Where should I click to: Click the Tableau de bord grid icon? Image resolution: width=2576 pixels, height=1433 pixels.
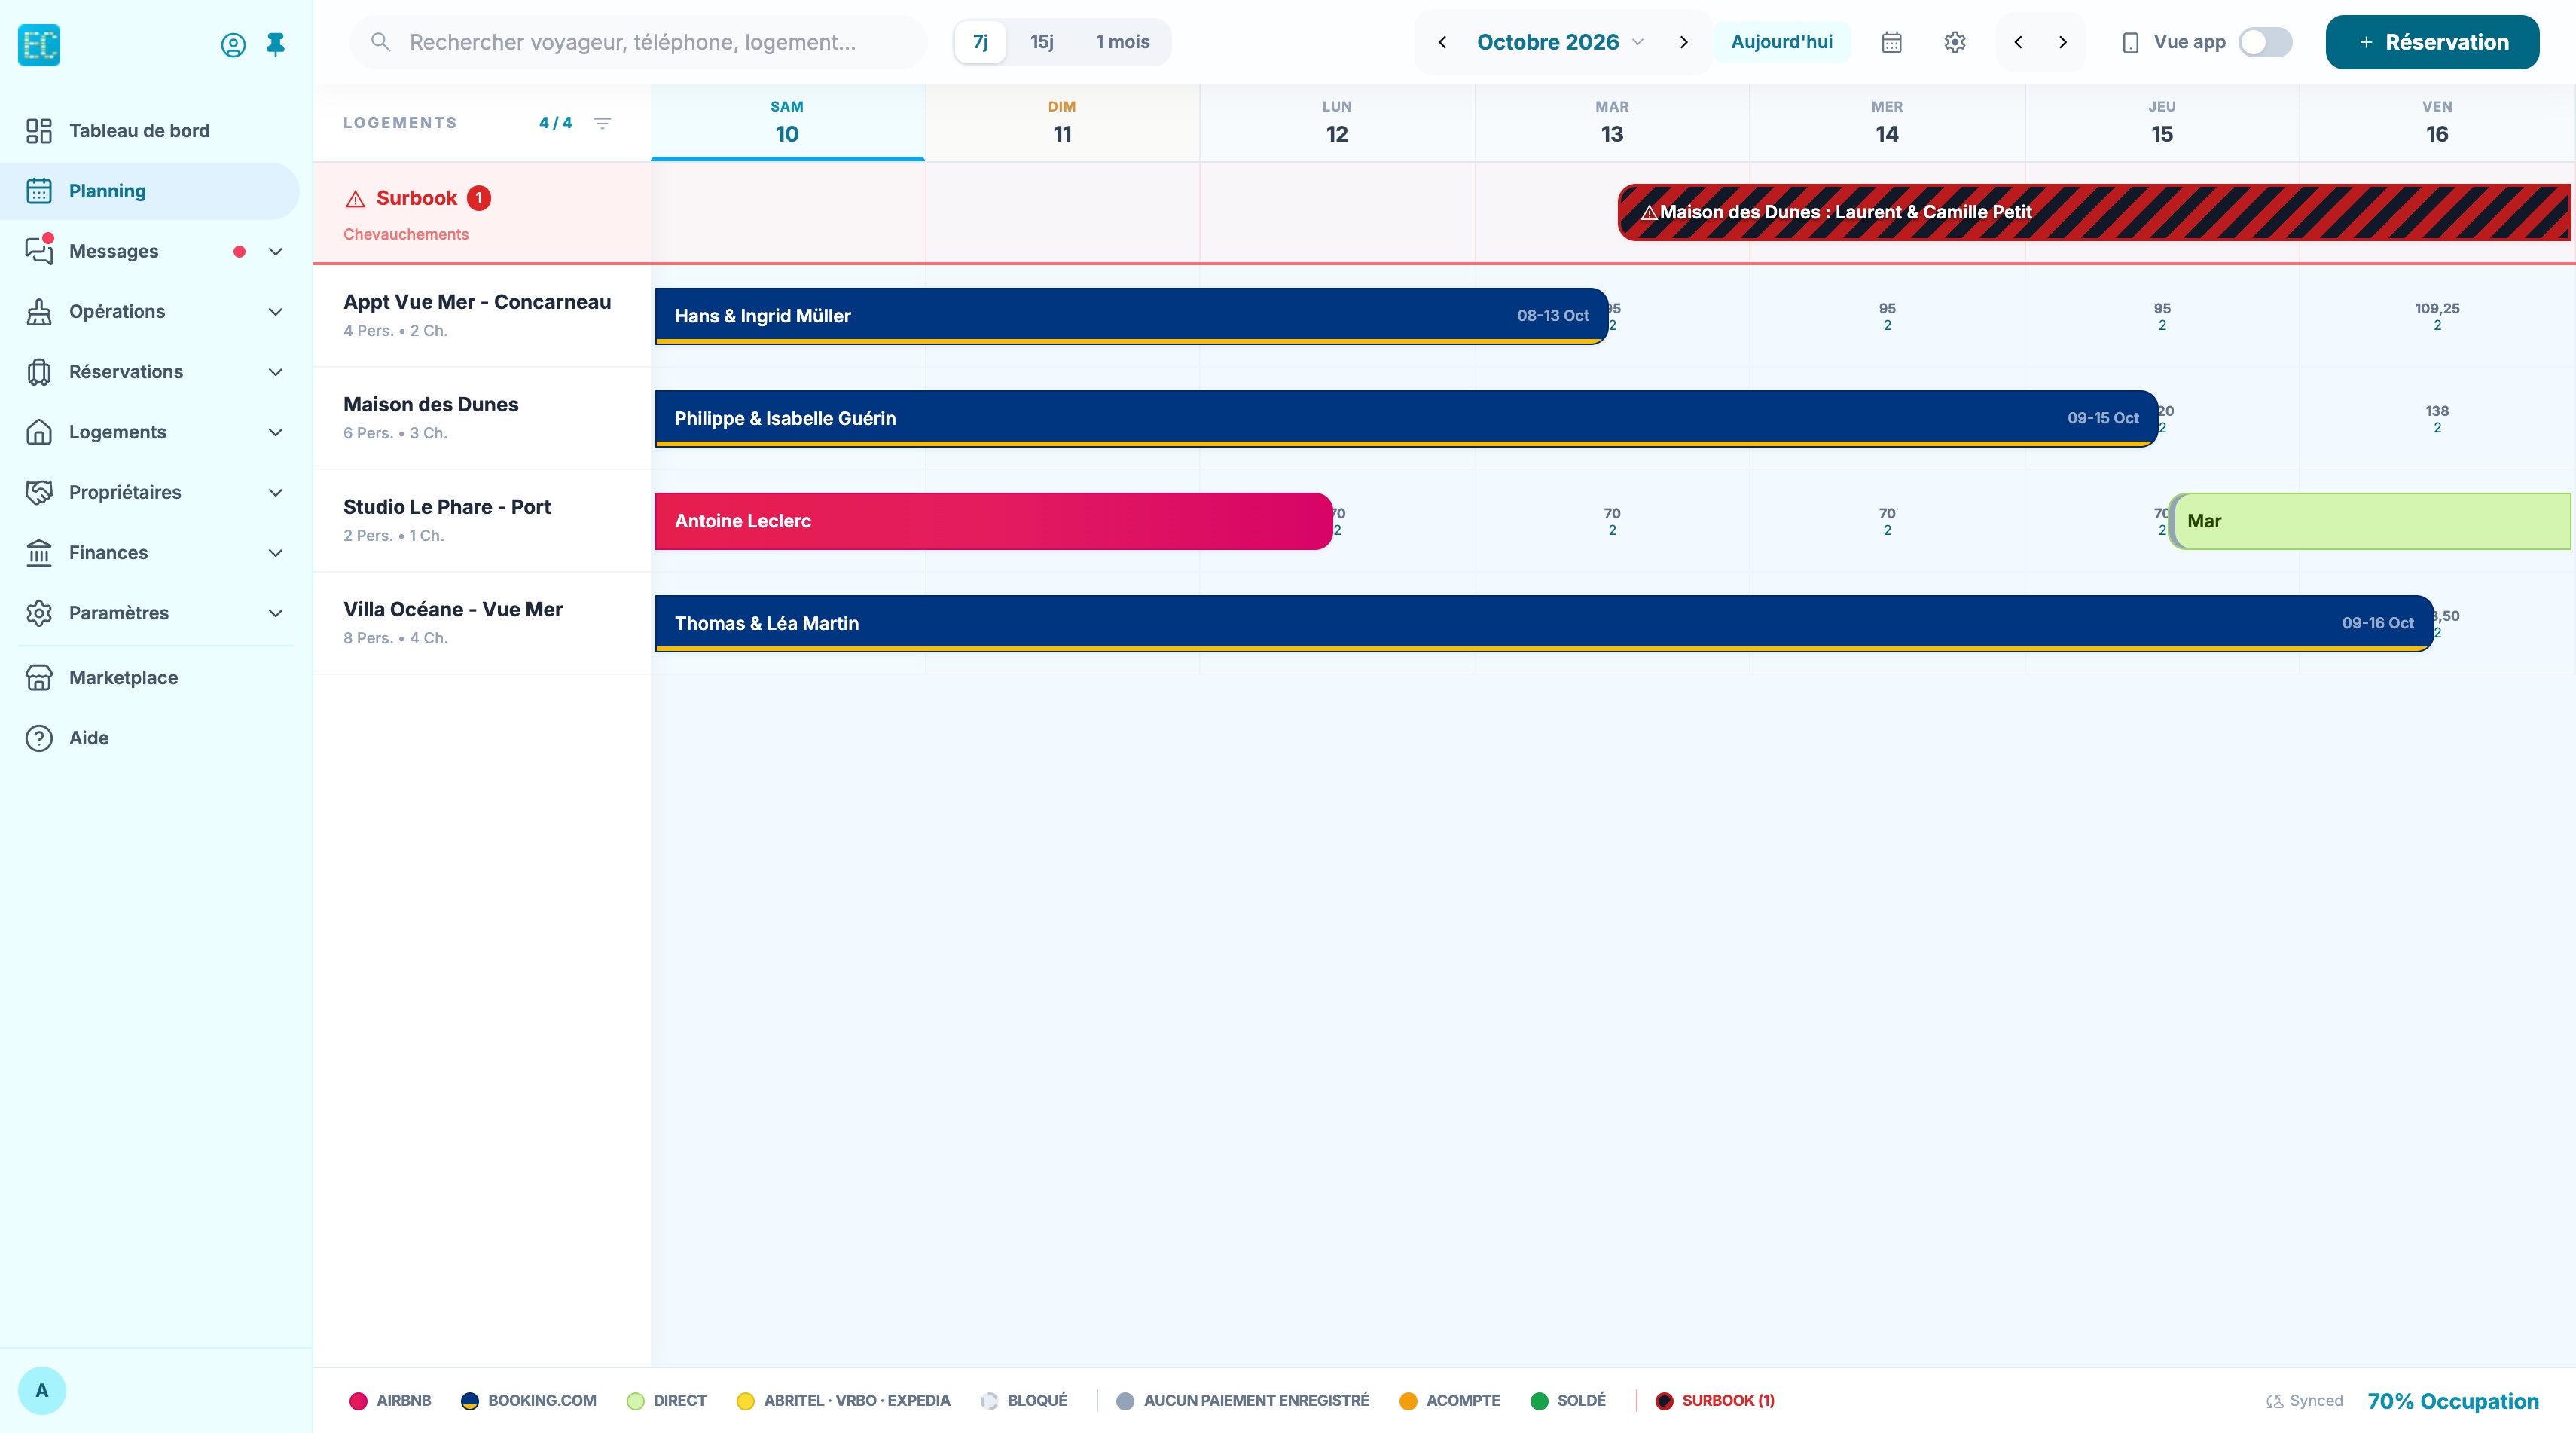39,131
